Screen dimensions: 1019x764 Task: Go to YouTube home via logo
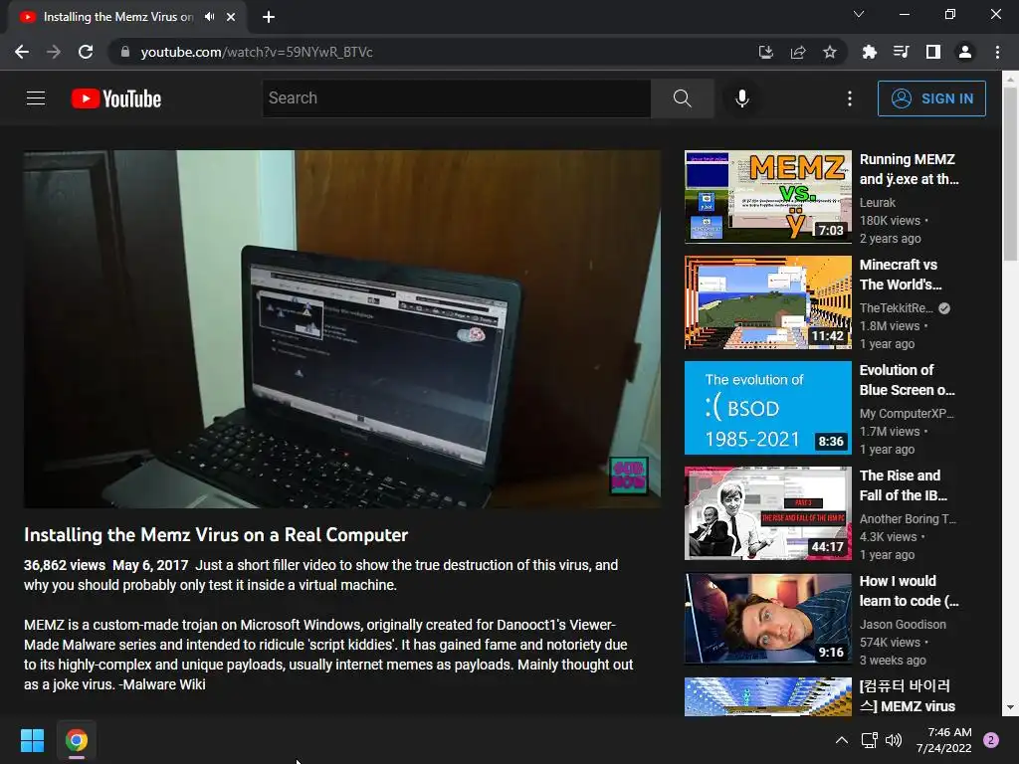(116, 98)
